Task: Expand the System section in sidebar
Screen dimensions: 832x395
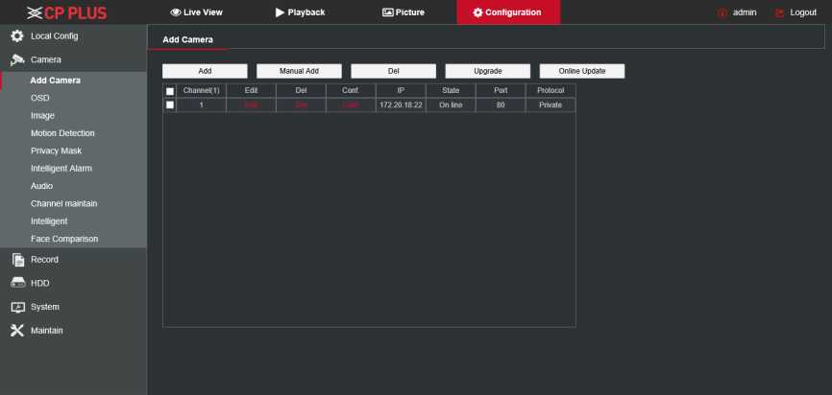Action: point(44,308)
